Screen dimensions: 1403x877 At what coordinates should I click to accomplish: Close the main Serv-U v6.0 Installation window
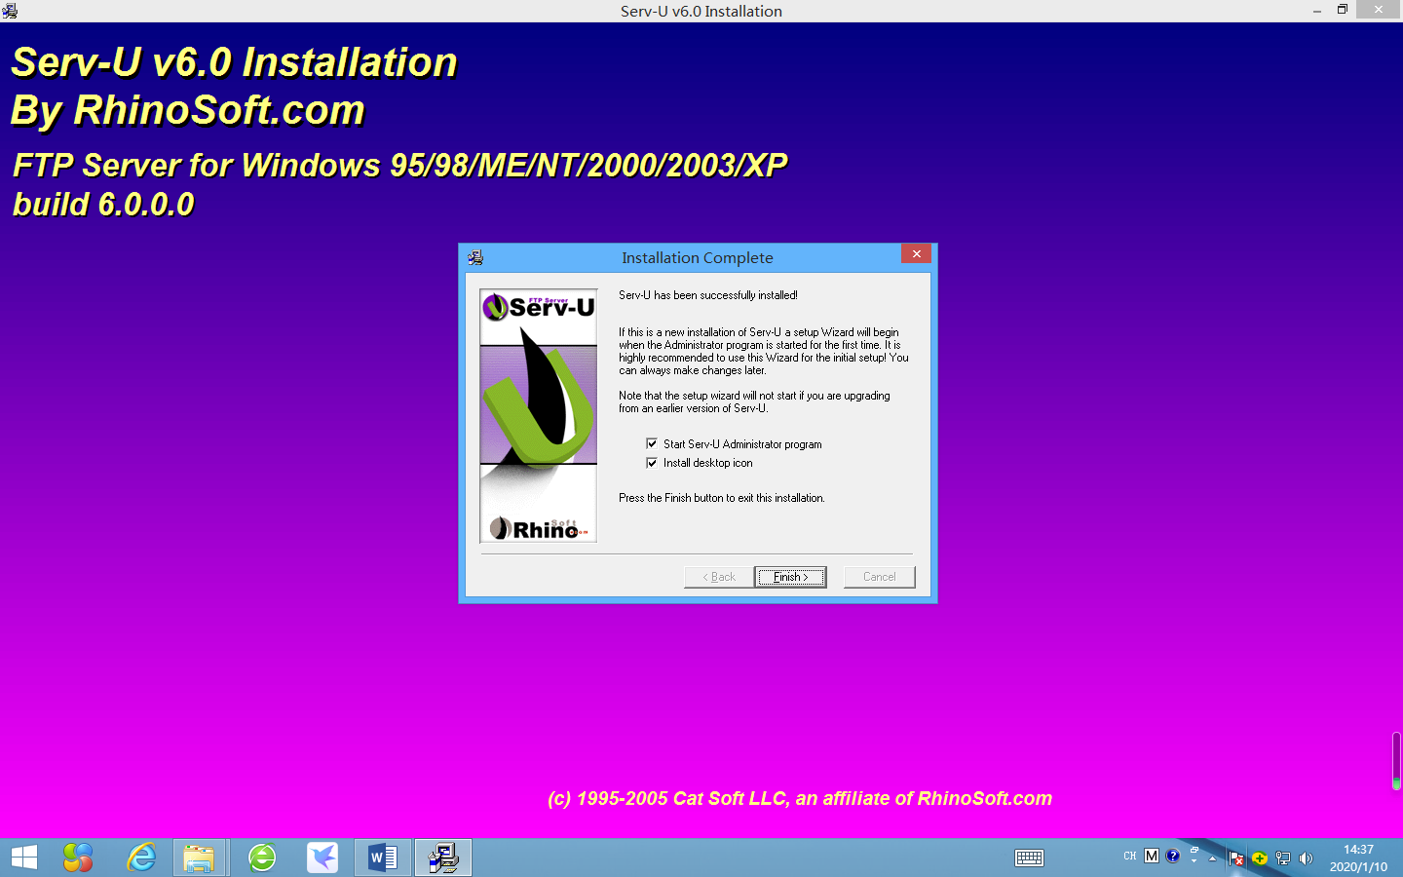(x=1379, y=10)
